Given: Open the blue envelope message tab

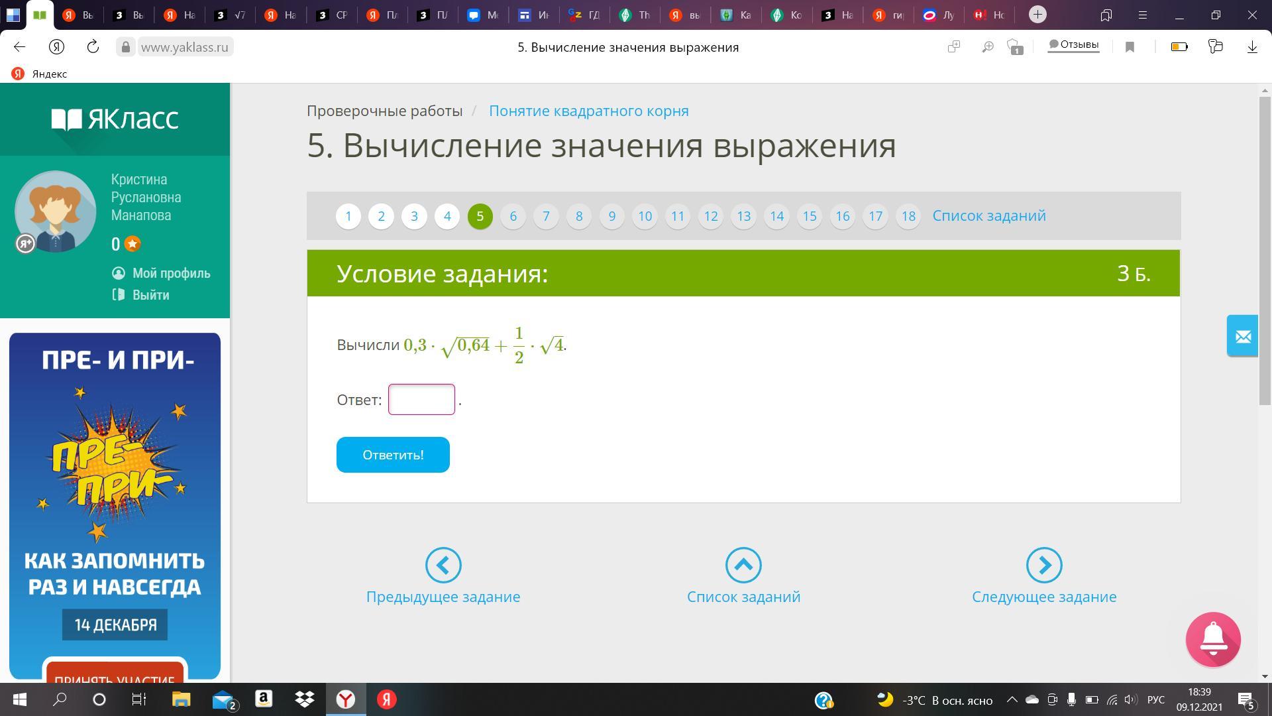Looking at the screenshot, I should tap(1242, 336).
